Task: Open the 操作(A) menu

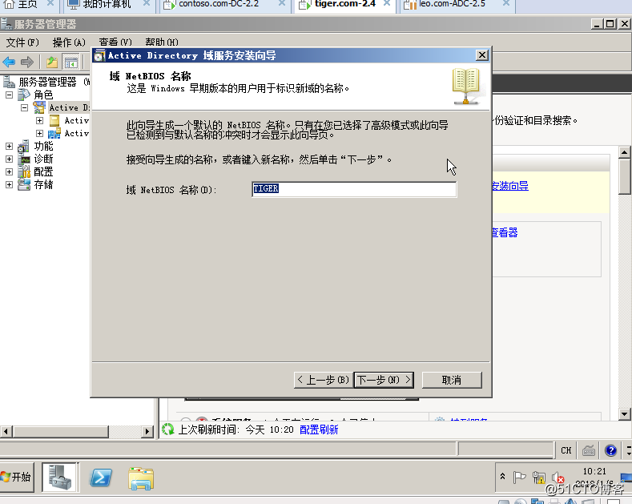Action: coord(69,42)
